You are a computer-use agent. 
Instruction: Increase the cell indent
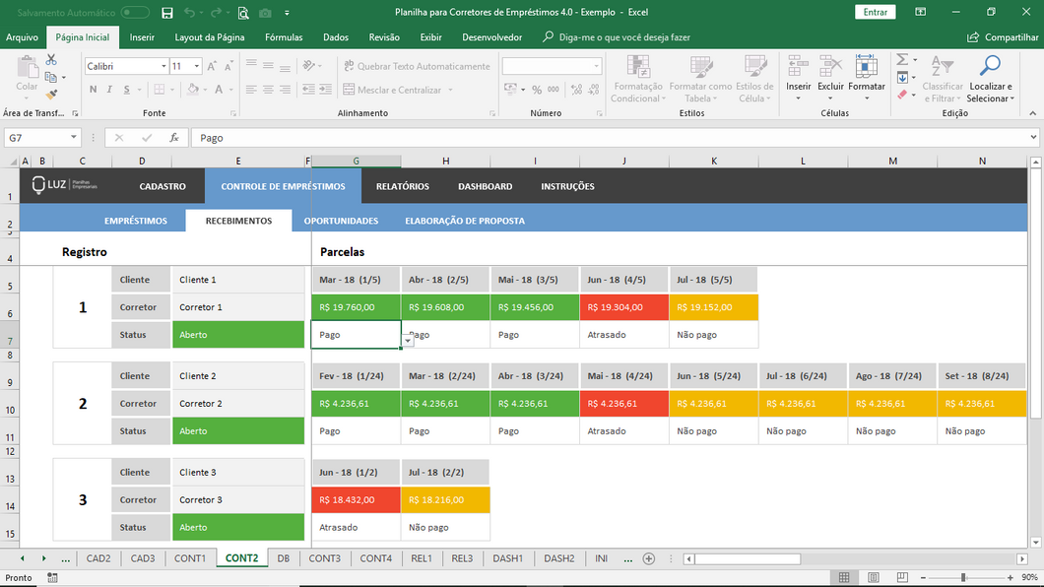point(326,90)
